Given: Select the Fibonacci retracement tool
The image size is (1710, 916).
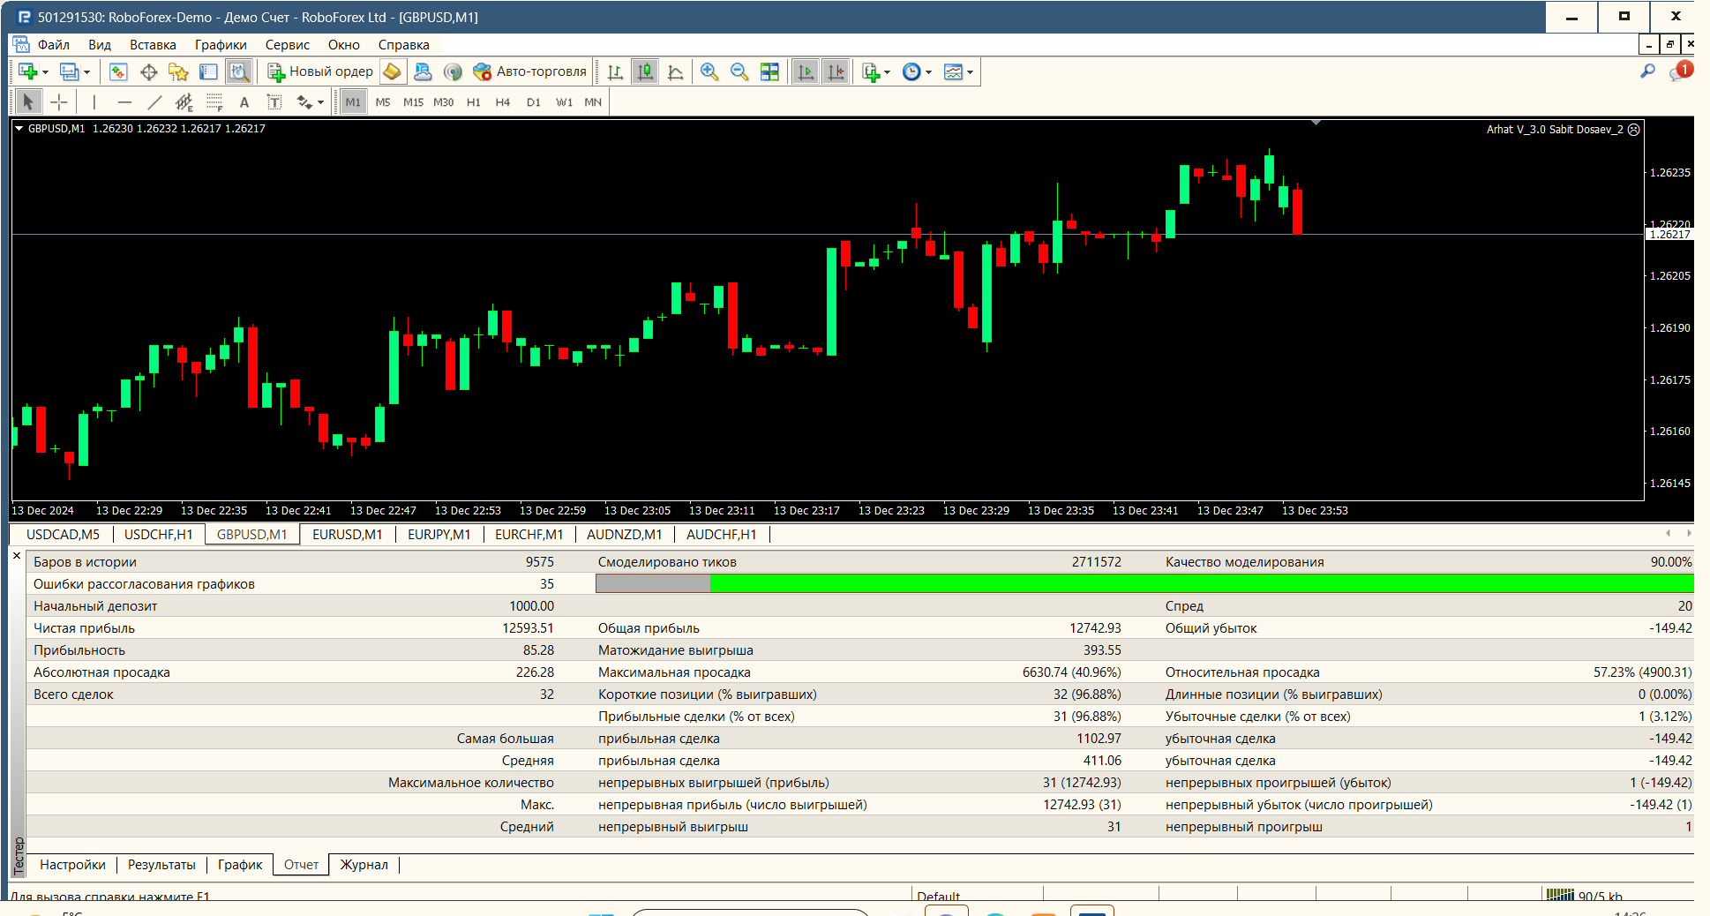Looking at the screenshot, I should point(214,102).
